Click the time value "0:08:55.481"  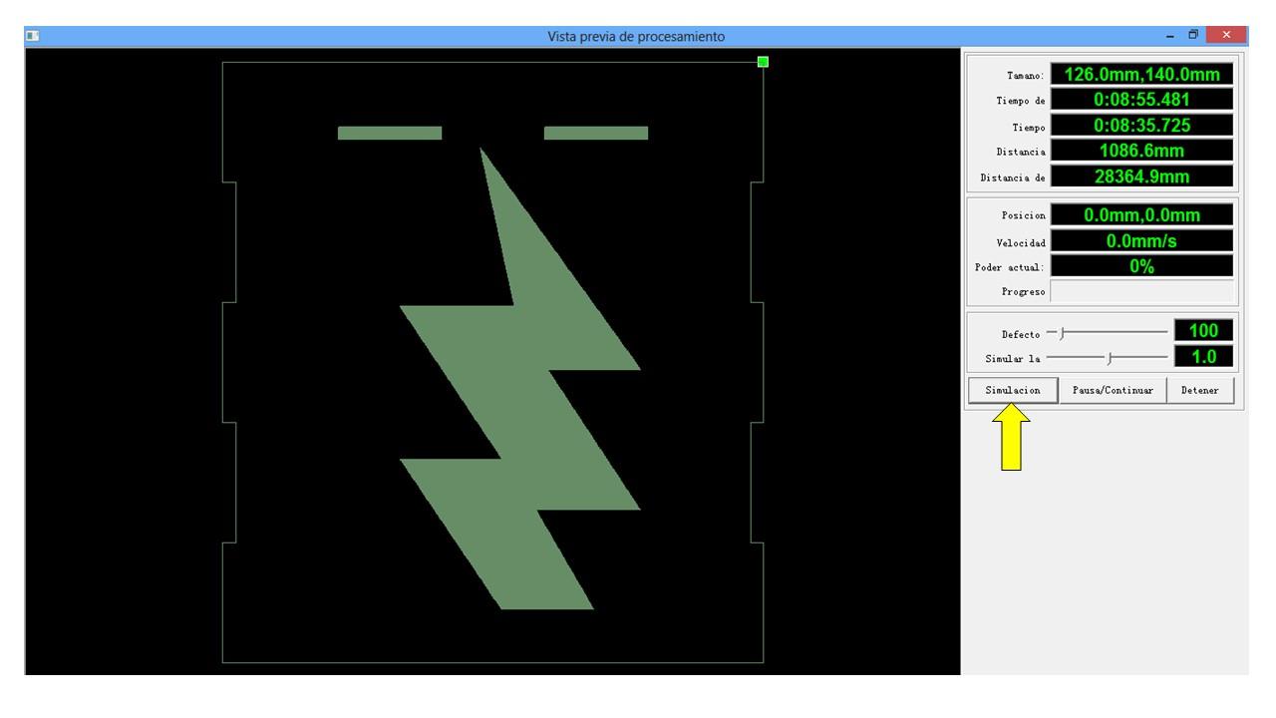tap(1142, 100)
